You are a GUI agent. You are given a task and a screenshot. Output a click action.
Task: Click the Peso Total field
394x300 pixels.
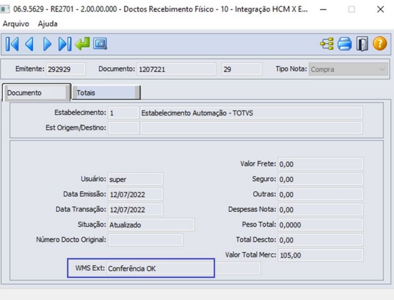tap(320, 224)
